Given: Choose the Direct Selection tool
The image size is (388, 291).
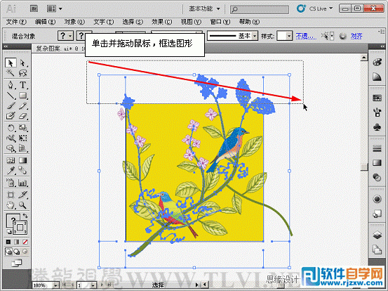Looking at the screenshot, I should click(22, 63).
